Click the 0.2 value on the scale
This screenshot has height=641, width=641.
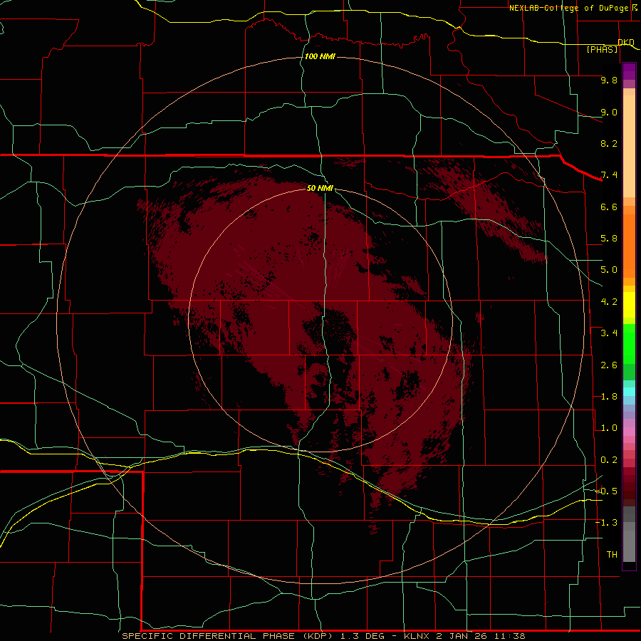point(609,460)
